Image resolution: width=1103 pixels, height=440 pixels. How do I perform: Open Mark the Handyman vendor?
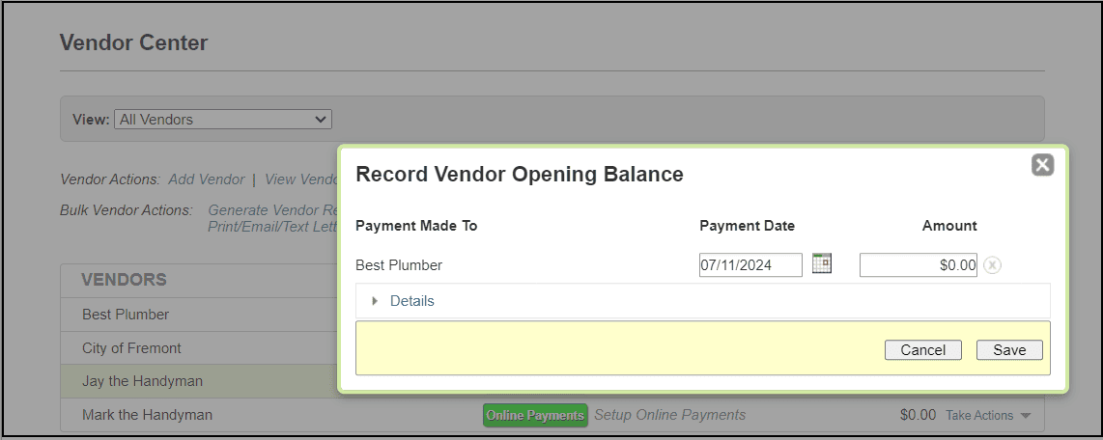(x=147, y=415)
